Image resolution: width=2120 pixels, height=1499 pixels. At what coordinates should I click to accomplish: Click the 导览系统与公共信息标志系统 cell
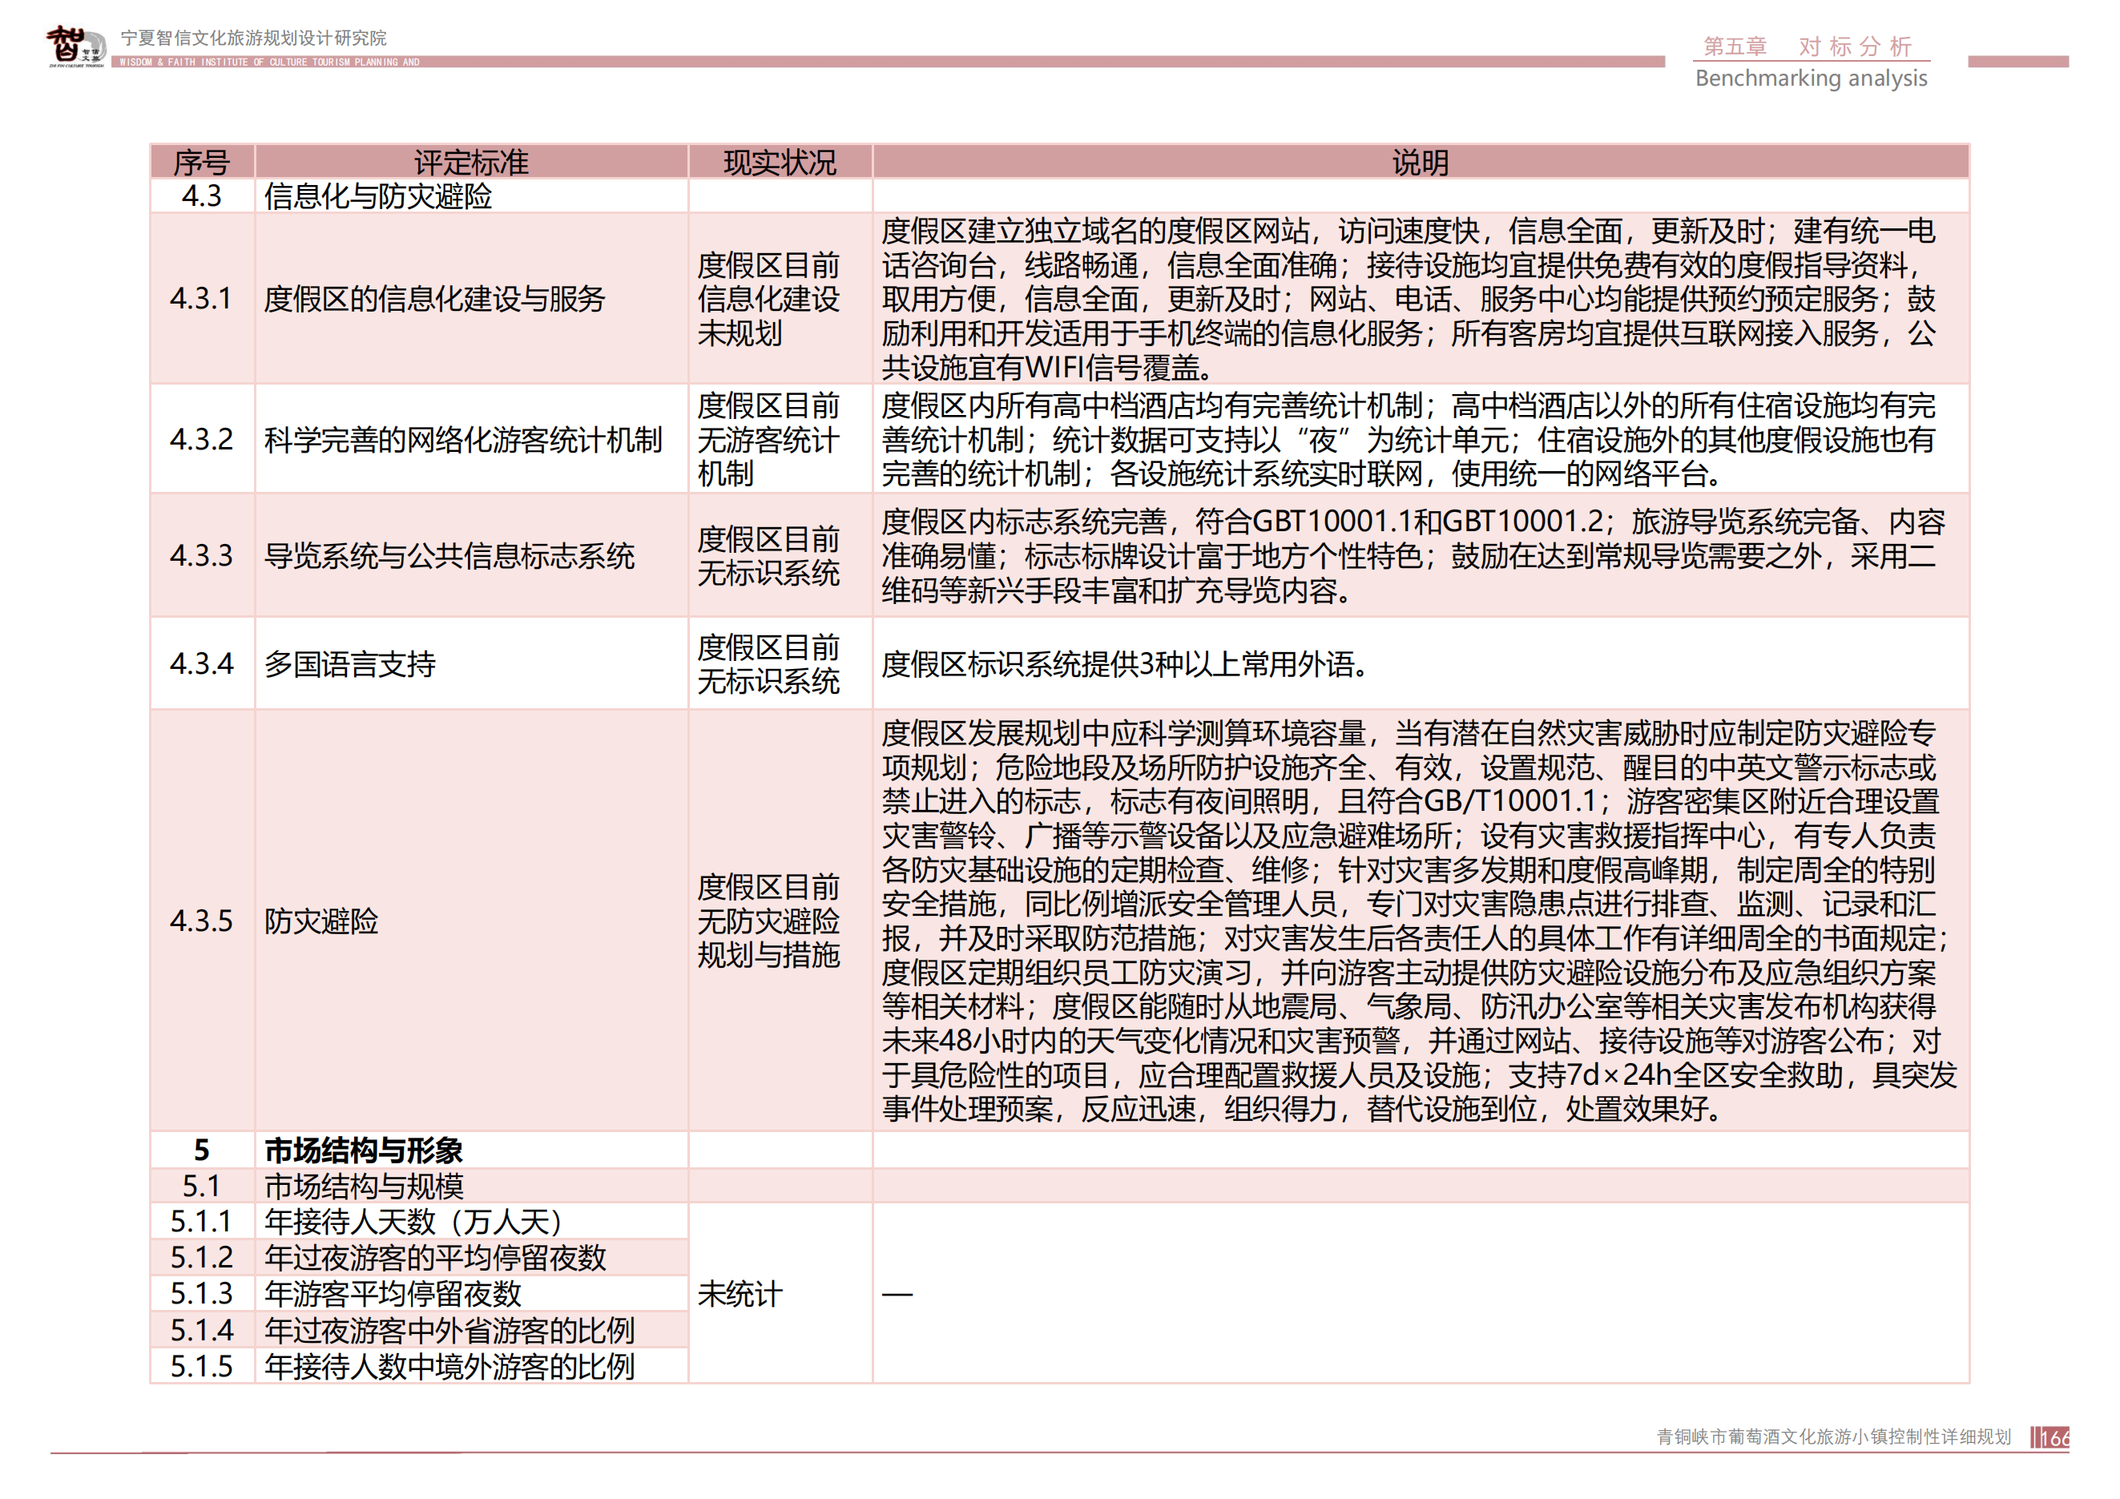(x=449, y=556)
